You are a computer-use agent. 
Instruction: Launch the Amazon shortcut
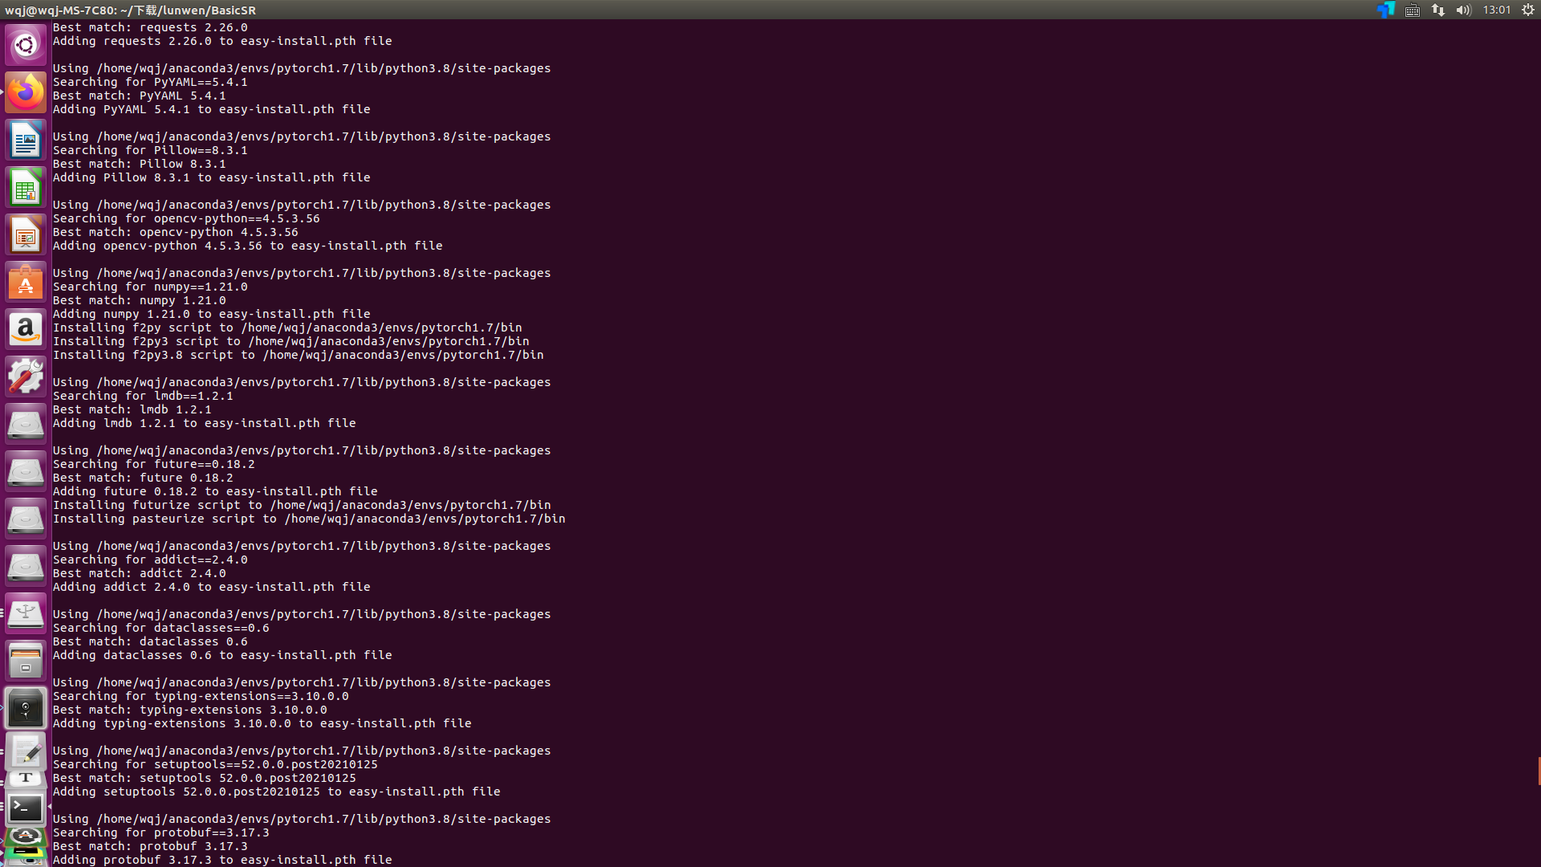coord(26,329)
